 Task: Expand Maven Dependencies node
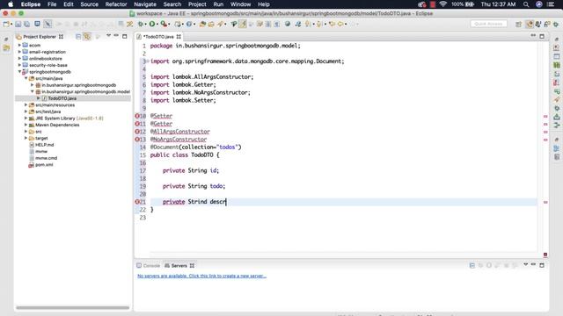[x=26, y=125]
